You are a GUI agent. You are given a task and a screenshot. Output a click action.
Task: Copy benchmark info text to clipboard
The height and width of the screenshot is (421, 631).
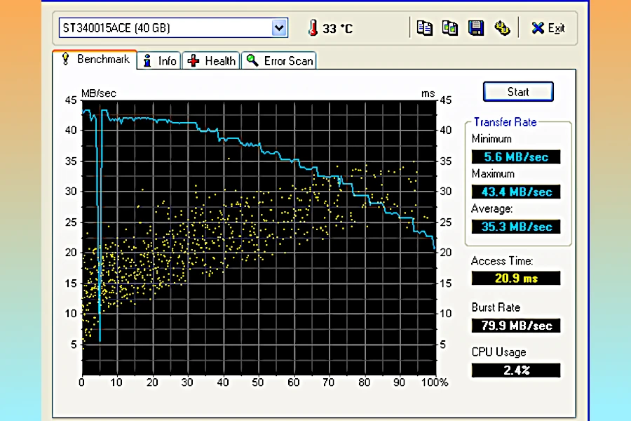pos(425,28)
